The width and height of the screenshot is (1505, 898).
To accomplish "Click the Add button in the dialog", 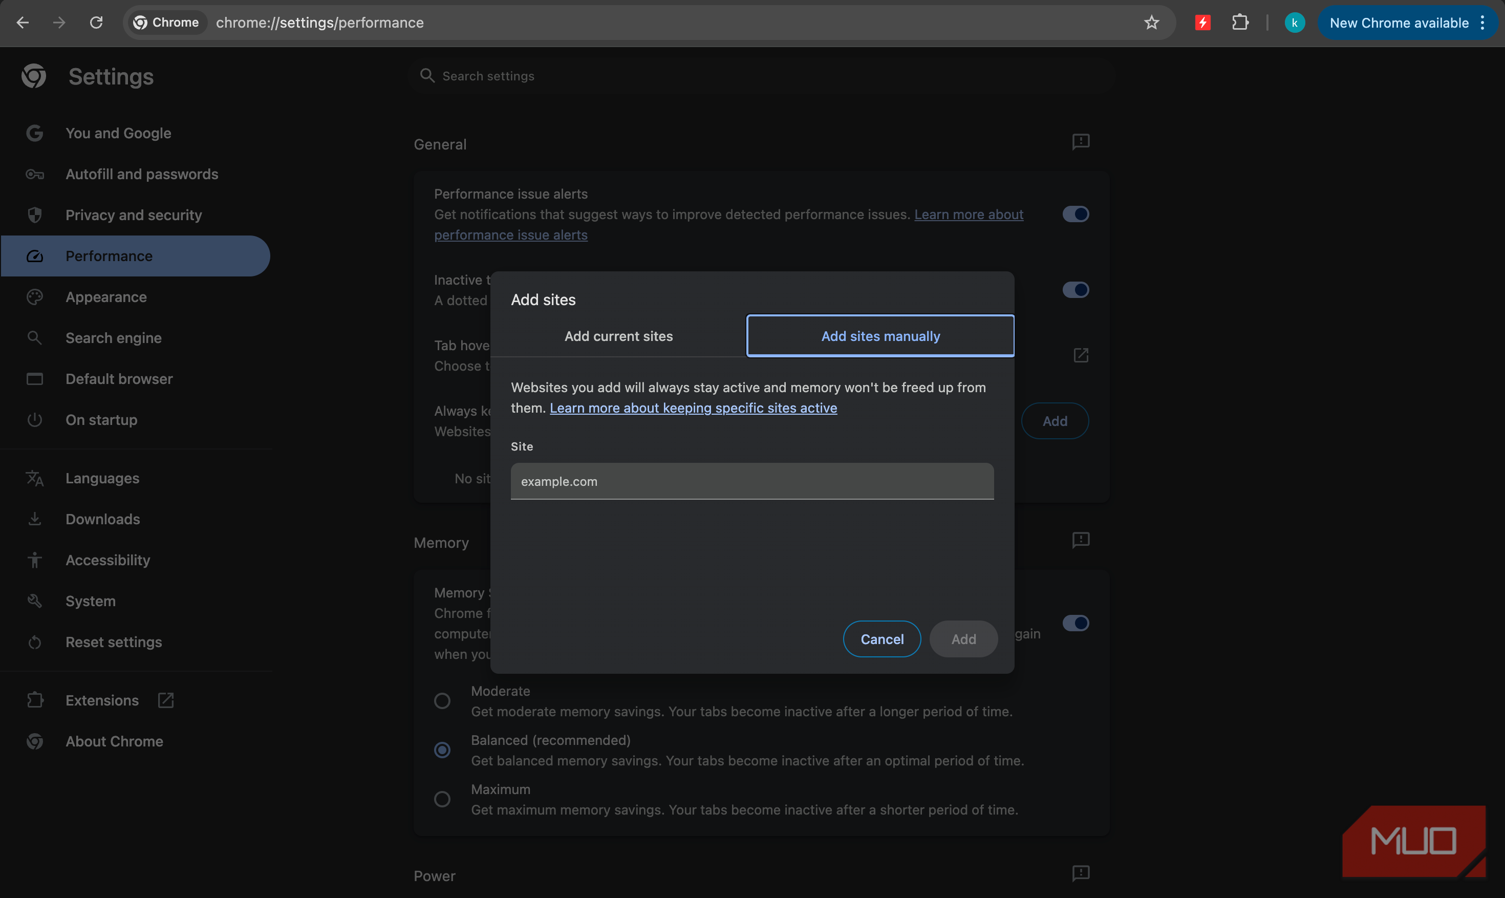I will coord(963,639).
